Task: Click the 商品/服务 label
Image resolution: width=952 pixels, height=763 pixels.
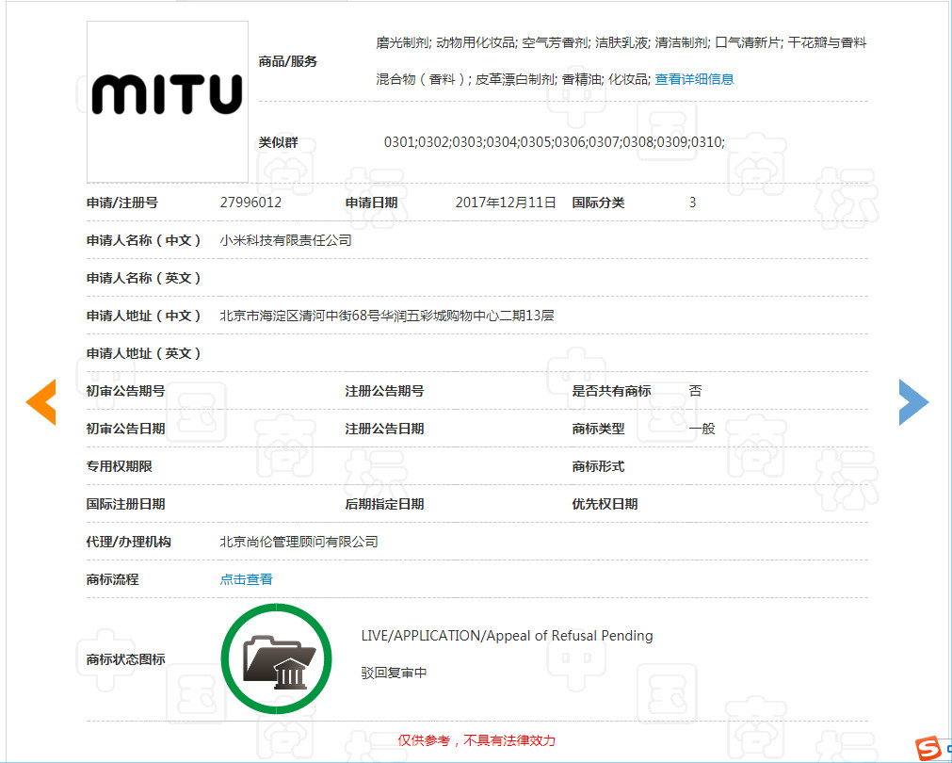Action: point(288,61)
